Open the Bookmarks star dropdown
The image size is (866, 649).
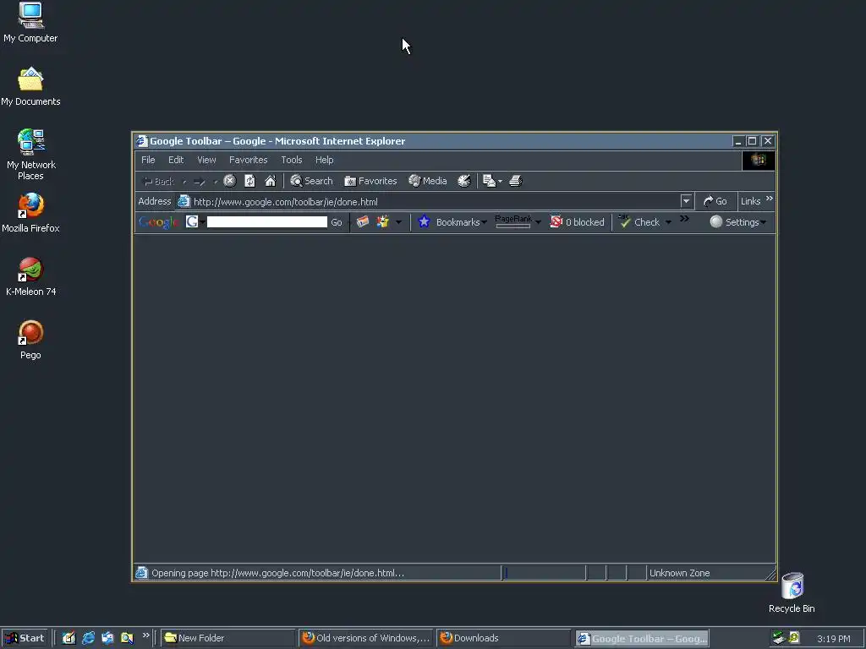tap(452, 222)
